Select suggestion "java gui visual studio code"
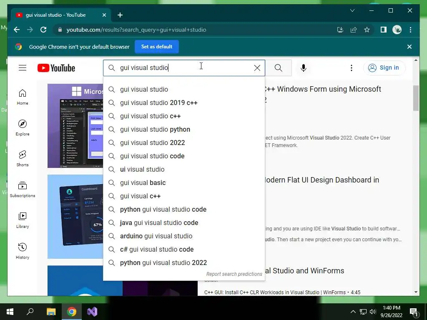 [184, 222]
